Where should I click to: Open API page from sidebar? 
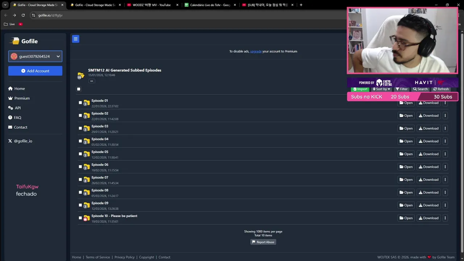pyautogui.click(x=14, y=108)
